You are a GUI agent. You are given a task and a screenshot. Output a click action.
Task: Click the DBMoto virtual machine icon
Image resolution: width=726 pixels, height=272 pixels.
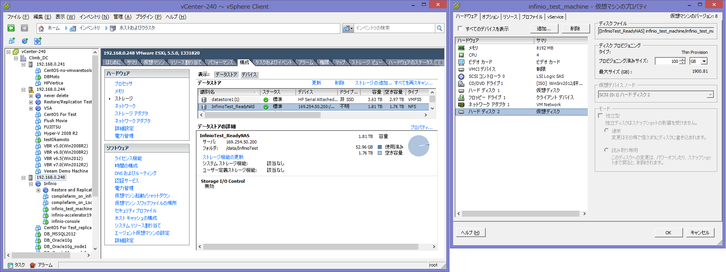(x=38, y=77)
